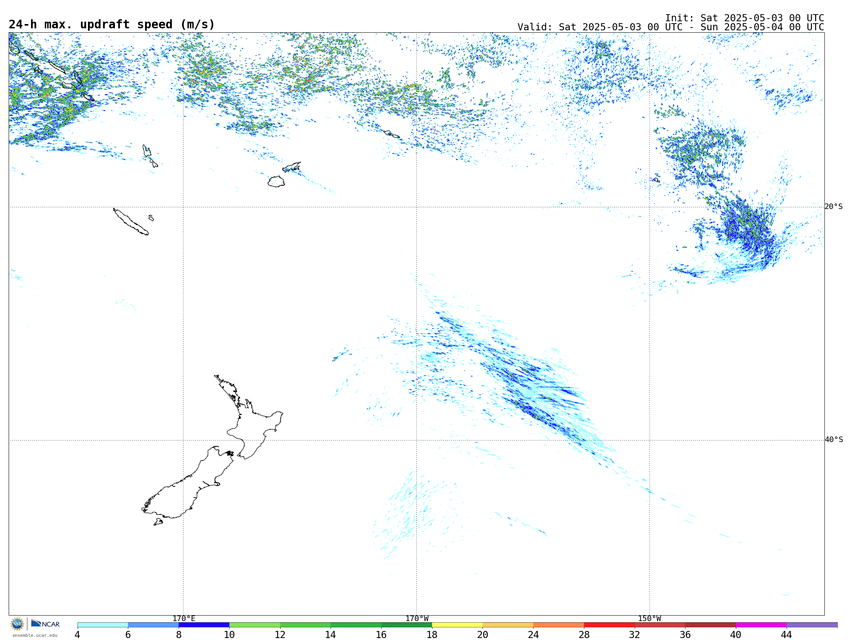
Task: Click the colorbar tick label 18
Action: tap(432, 634)
